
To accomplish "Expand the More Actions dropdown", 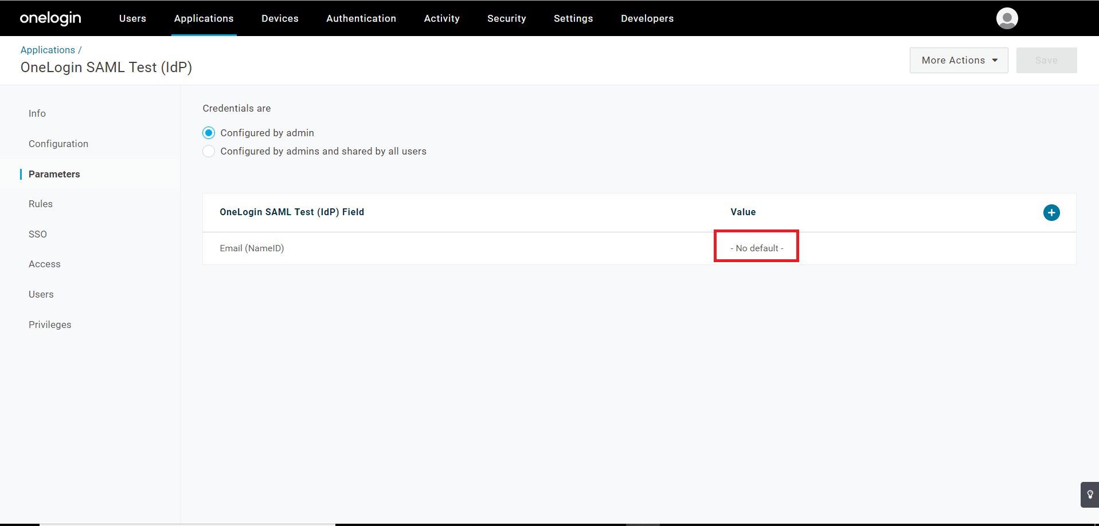I will pos(959,60).
